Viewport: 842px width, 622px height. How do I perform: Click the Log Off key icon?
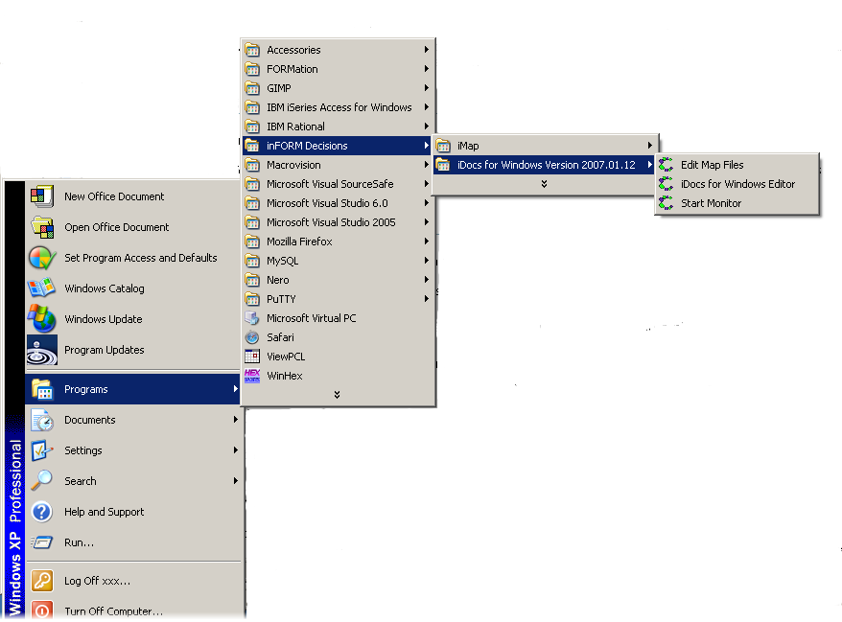coord(42,581)
